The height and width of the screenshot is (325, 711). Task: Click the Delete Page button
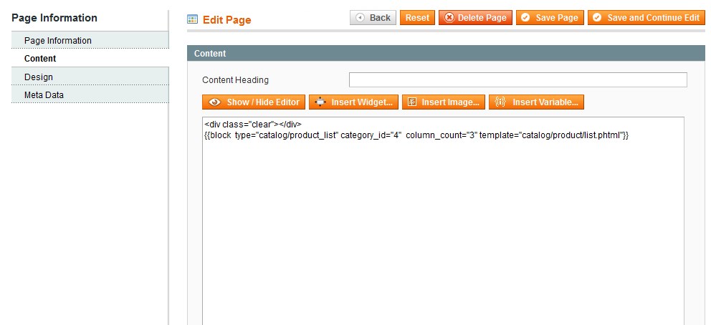(x=475, y=18)
